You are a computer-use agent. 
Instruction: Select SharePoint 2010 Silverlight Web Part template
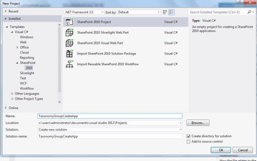[x=126, y=32]
